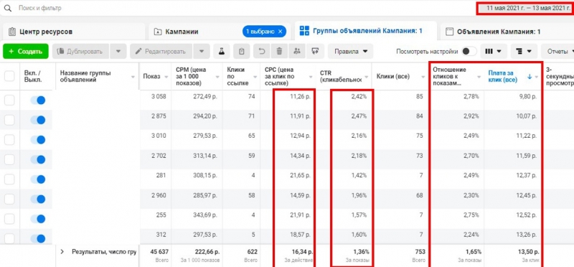This screenshot has width=574, height=267.
Task: Open the Правила dropdown
Action: [x=350, y=51]
